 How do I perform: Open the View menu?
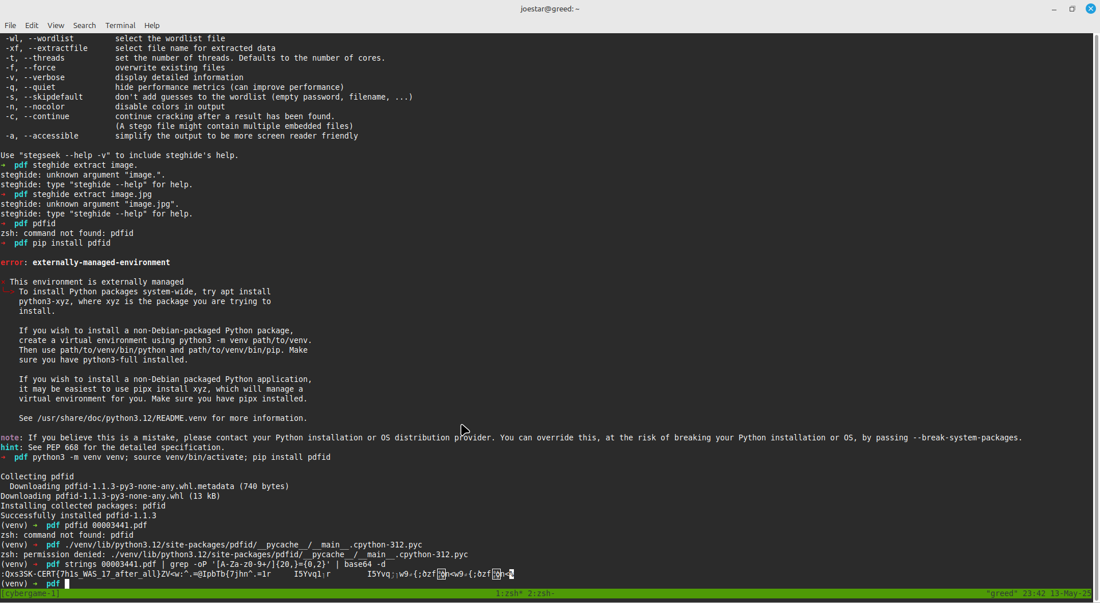coord(56,25)
